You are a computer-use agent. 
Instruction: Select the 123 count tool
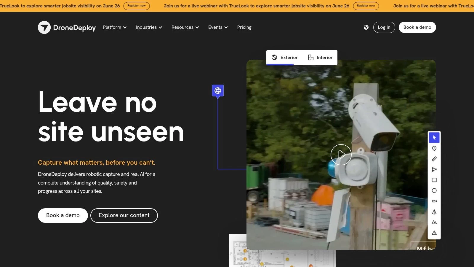[x=434, y=201]
